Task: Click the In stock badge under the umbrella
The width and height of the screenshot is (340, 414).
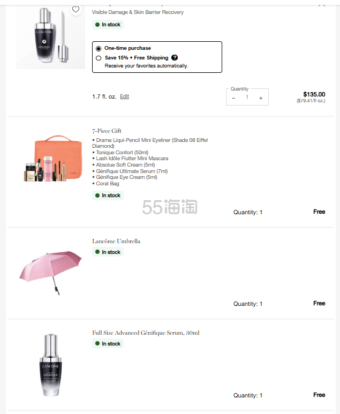Action: point(108,252)
